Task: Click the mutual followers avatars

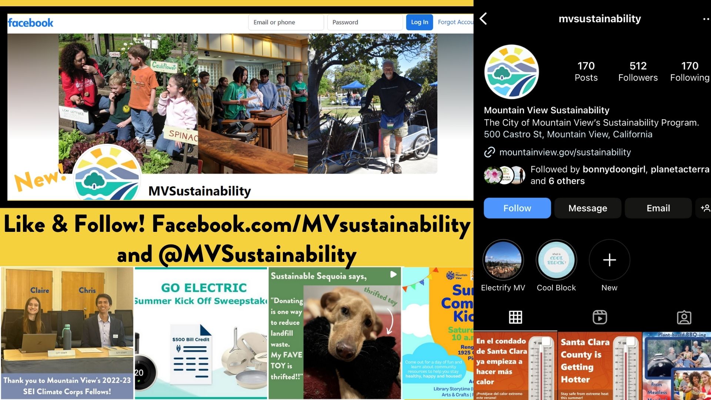Action: coord(505,175)
